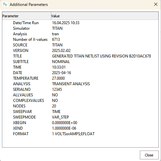
Task: Select the TRANSIENT ANALYSIS value
Action: 71,84
